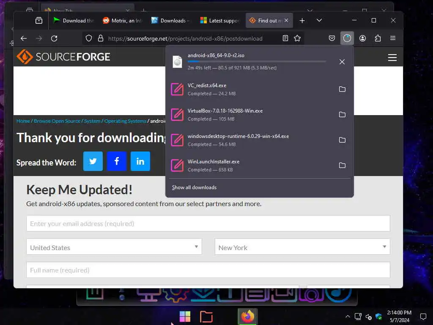Share on Twitter button
This screenshot has height=325, width=433.
pyautogui.click(x=93, y=161)
